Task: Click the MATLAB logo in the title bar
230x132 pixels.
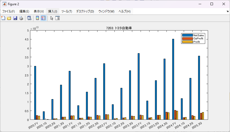Action: coord(4,4)
